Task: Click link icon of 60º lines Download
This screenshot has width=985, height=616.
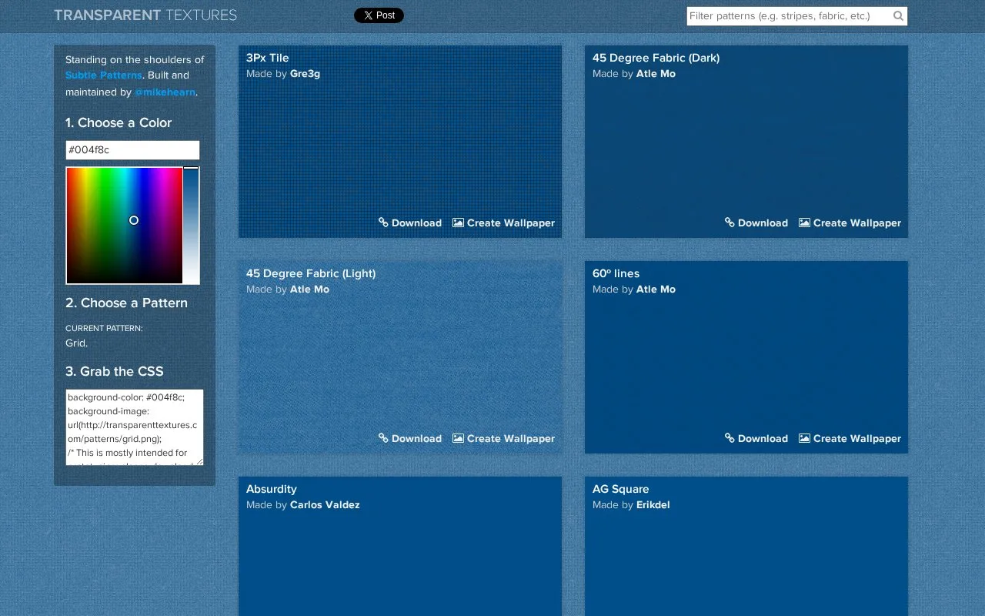Action: click(x=730, y=438)
